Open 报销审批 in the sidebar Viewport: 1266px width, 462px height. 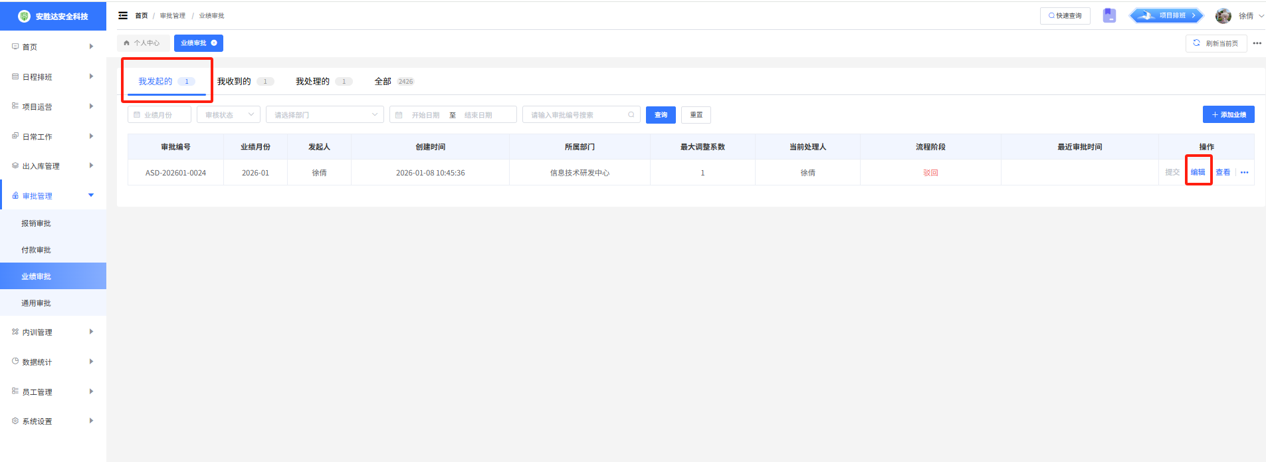[53, 223]
